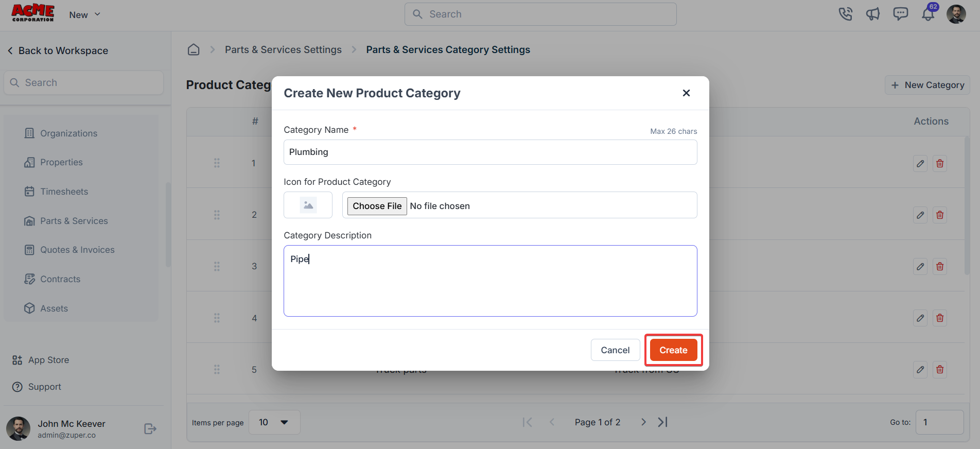Open Quotes & Invoices in the sidebar
This screenshot has height=449, width=980.
pyautogui.click(x=69, y=250)
